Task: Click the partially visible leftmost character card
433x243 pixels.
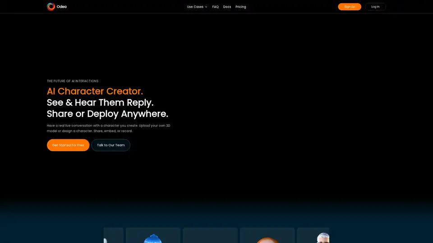Action: pyautogui.click(x=113, y=236)
